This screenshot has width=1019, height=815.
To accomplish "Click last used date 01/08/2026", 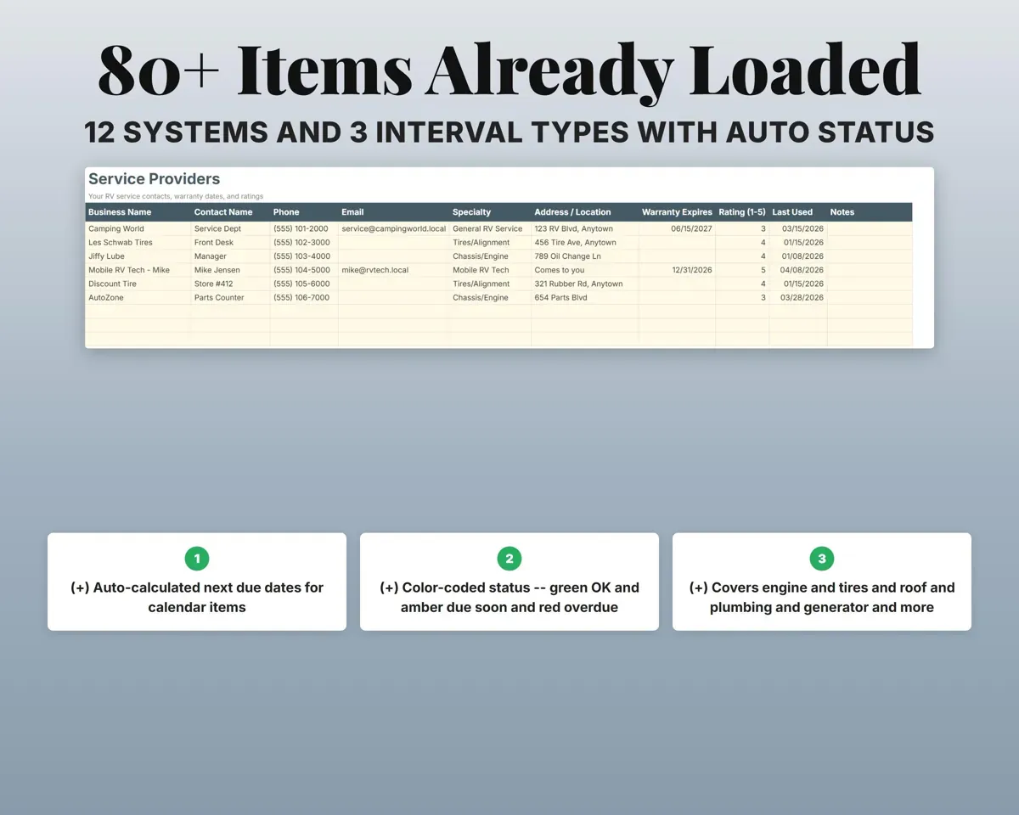I will (x=798, y=256).
